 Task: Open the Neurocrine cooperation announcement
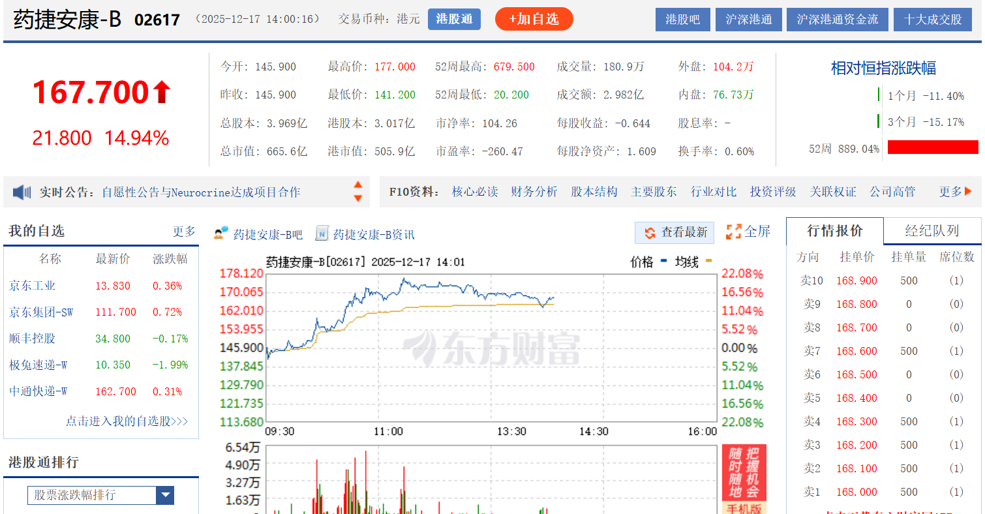[201, 192]
